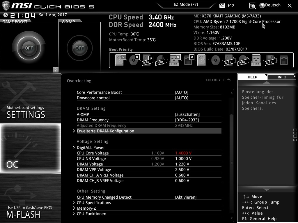This screenshot has width=298, height=223.
Task: Open Downcore control [AUTO] dropdown
Action: pyautogui.click(x=182, y=98)
